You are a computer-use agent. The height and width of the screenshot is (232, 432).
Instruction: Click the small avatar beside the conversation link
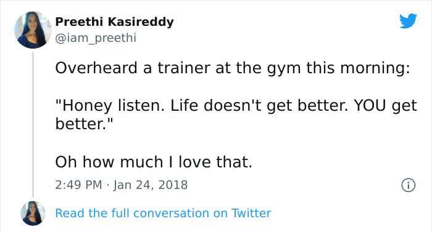pos(33,214)
